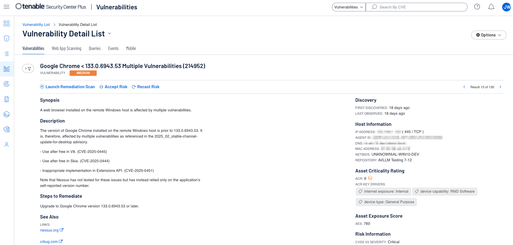
Task: Open the notifications bell
Action: tap(491, 7)
